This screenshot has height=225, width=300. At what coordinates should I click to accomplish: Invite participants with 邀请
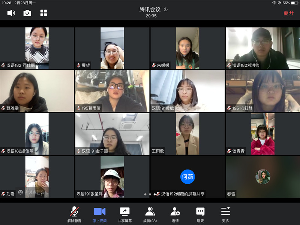(x=175, y=214)
